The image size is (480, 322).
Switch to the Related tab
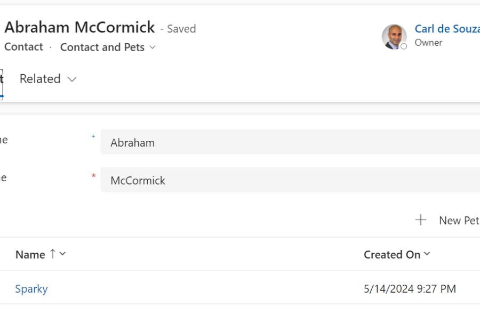(x=40, y=79)
